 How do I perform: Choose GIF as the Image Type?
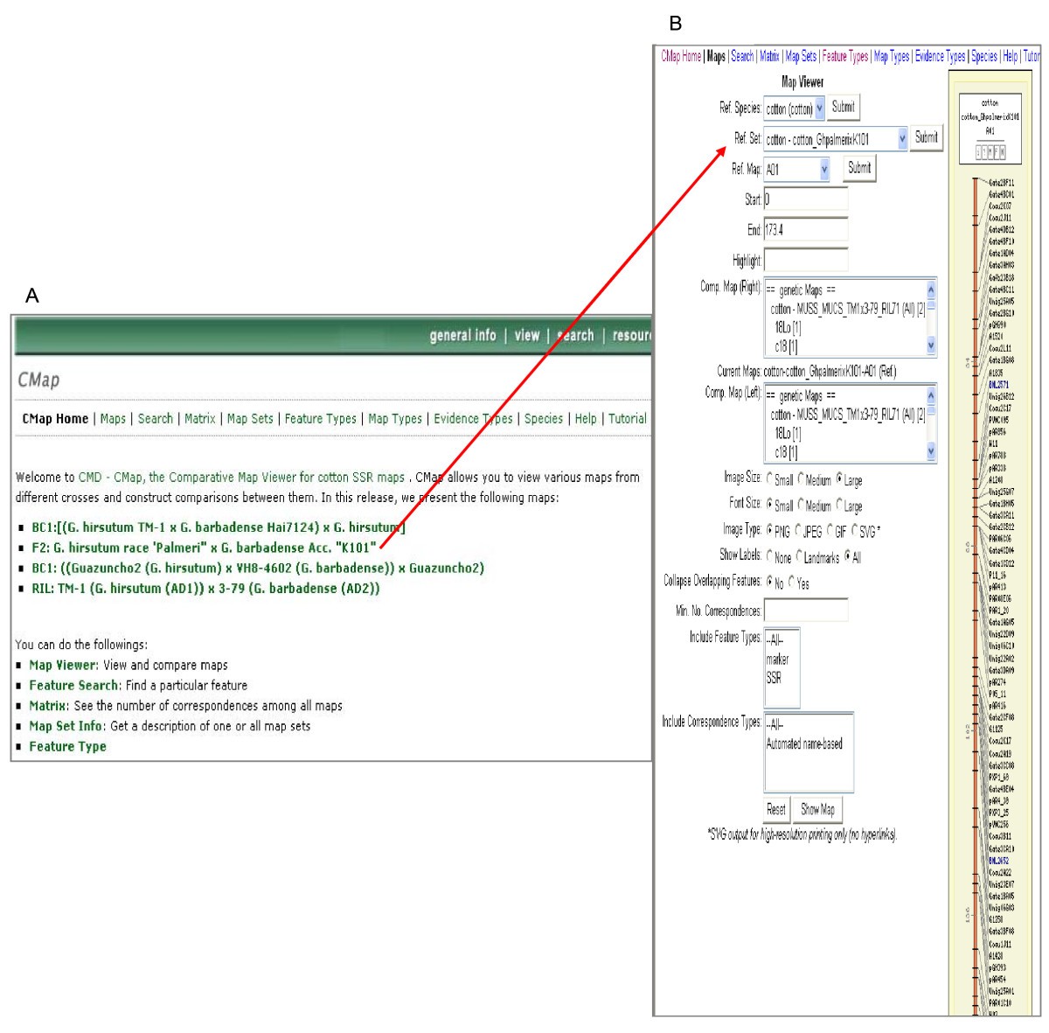pyautogui.click(x=830, y=530)
